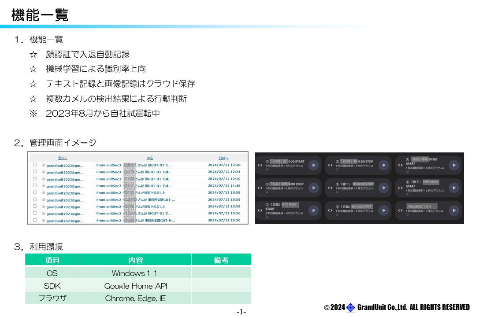Run the top-left 11:00 START automation
Viewport: 483px width, 317px height.
click(313, 165)
